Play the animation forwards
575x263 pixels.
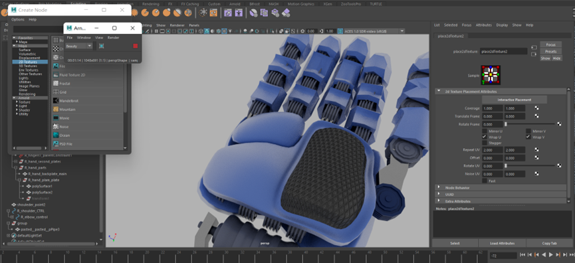point(551,254)
